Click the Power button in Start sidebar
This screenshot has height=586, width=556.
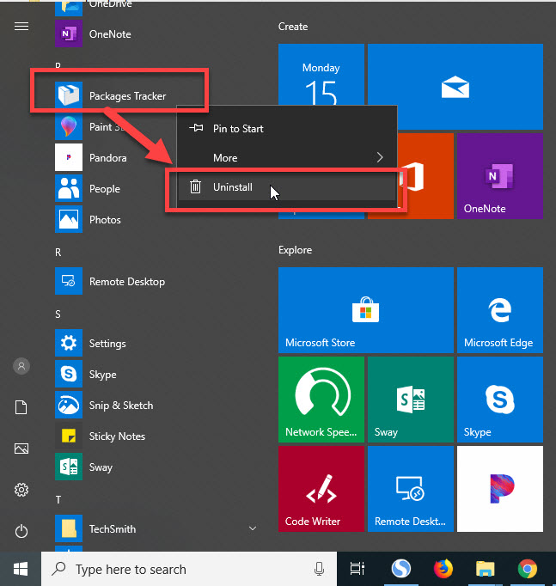(21, 531)
